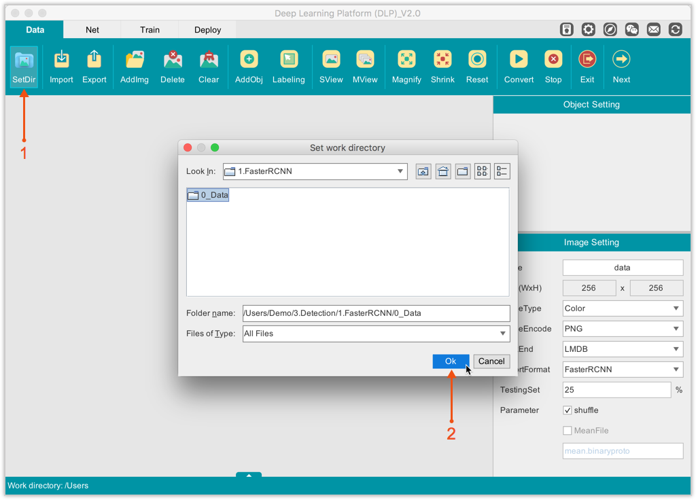Image resolution: width=696 pixels, height=500 pixels.
Task: Start conversion with the Convert icon
Action: point(519,67)
